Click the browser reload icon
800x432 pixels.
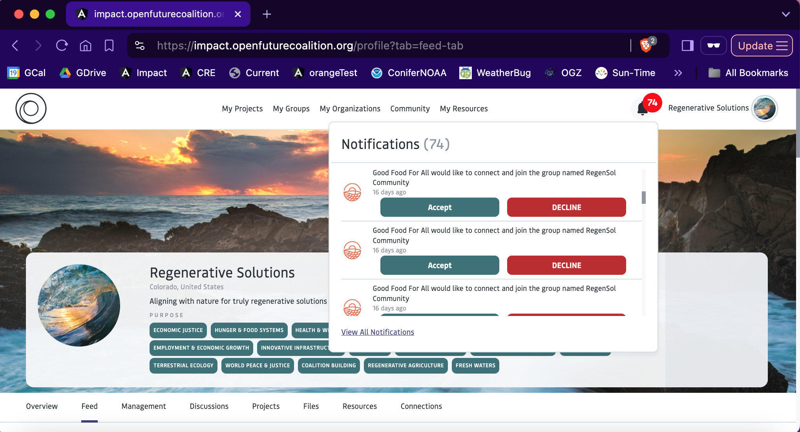pyautogui.click(x=62, y=45)
